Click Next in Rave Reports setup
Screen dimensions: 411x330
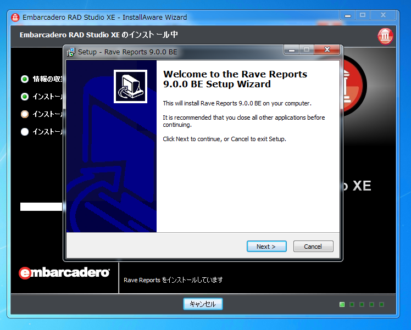tap(266, 246)
